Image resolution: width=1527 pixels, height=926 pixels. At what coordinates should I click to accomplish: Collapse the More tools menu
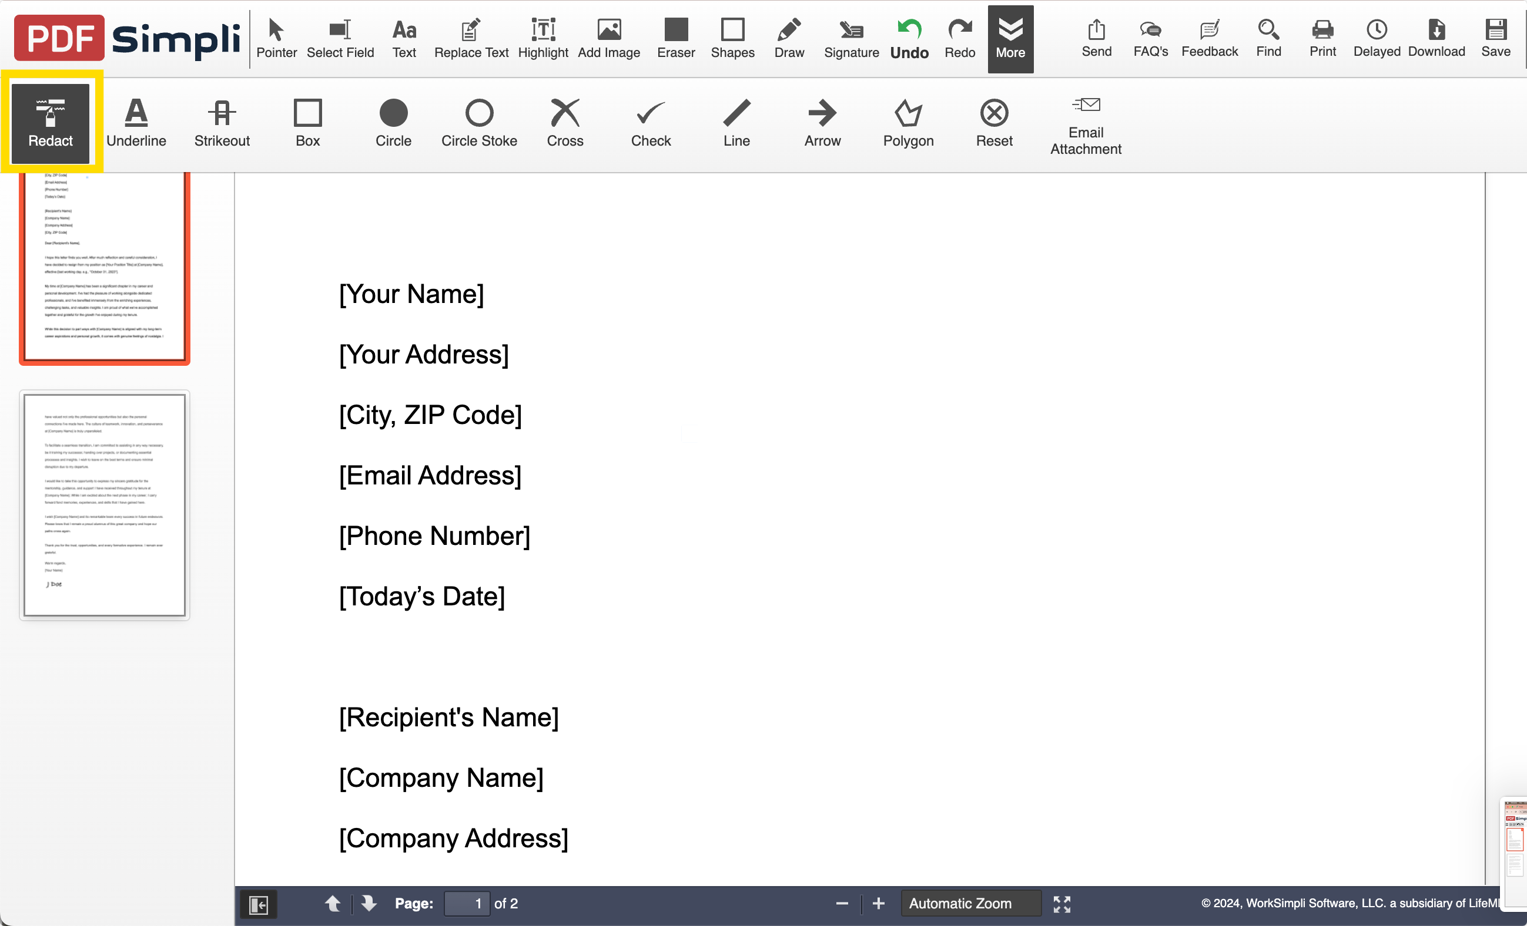pyautogui.click(x=1010, y=38)
